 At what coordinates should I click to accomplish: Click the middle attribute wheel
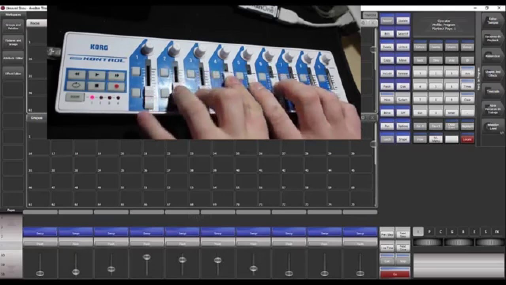pos(459,242)
